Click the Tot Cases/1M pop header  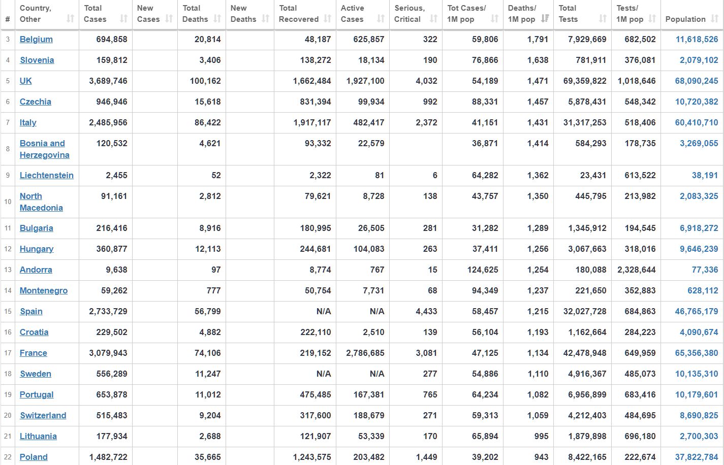point(466,14)
